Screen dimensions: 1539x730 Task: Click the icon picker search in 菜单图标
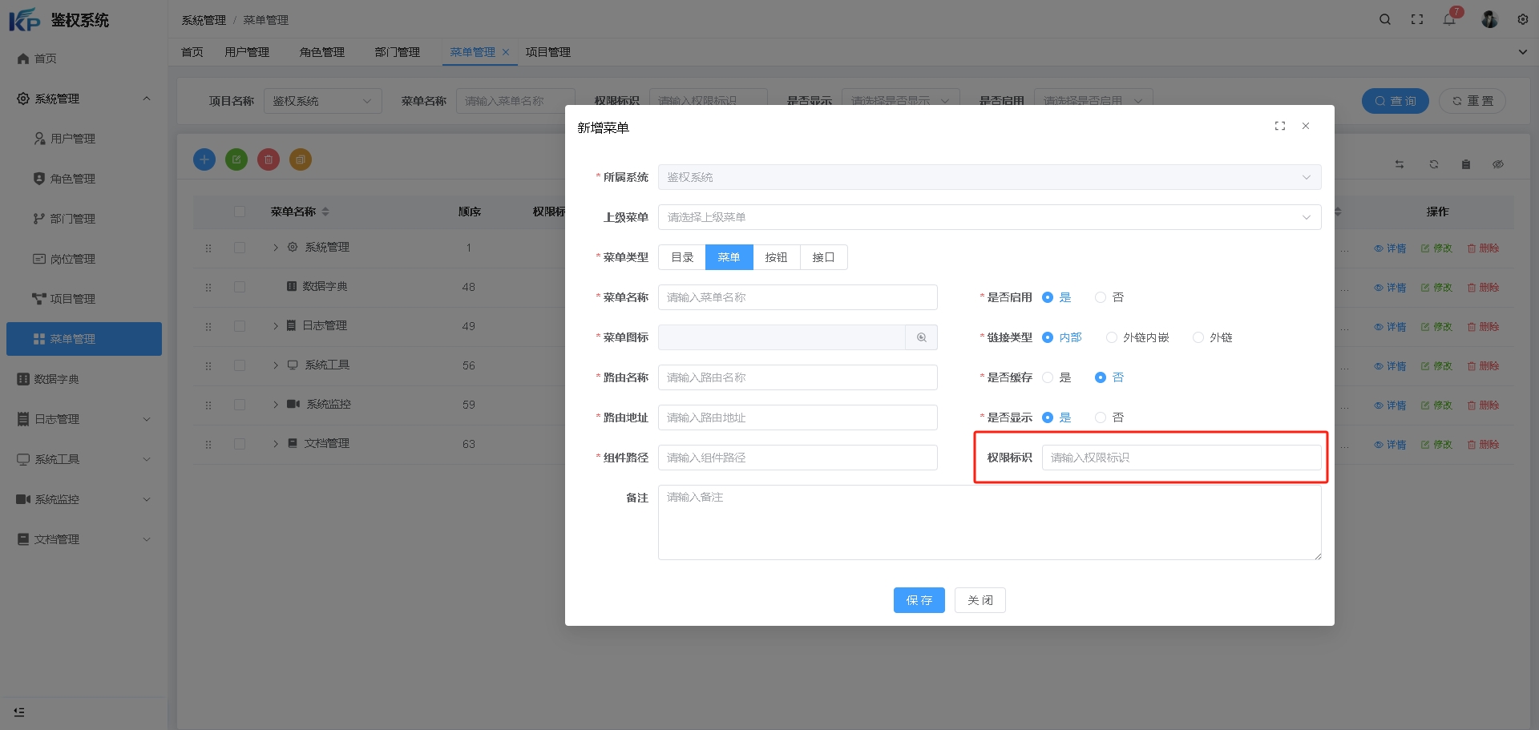[x=921, y=337]
